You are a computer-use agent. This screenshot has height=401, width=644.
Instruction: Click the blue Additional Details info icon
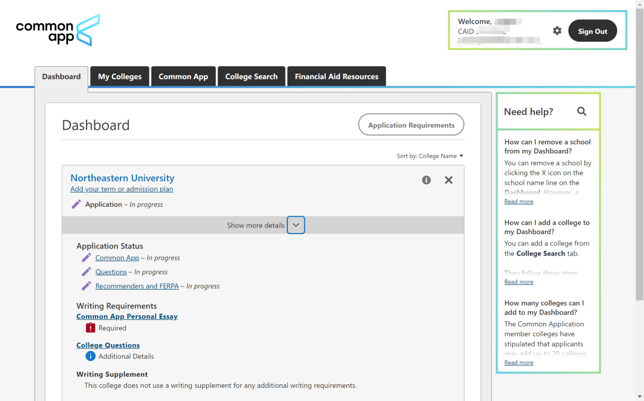(91, 356)
